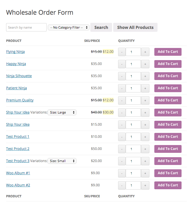
Task: Increase quantity for Flying Ninja
Action: [145, 52]
